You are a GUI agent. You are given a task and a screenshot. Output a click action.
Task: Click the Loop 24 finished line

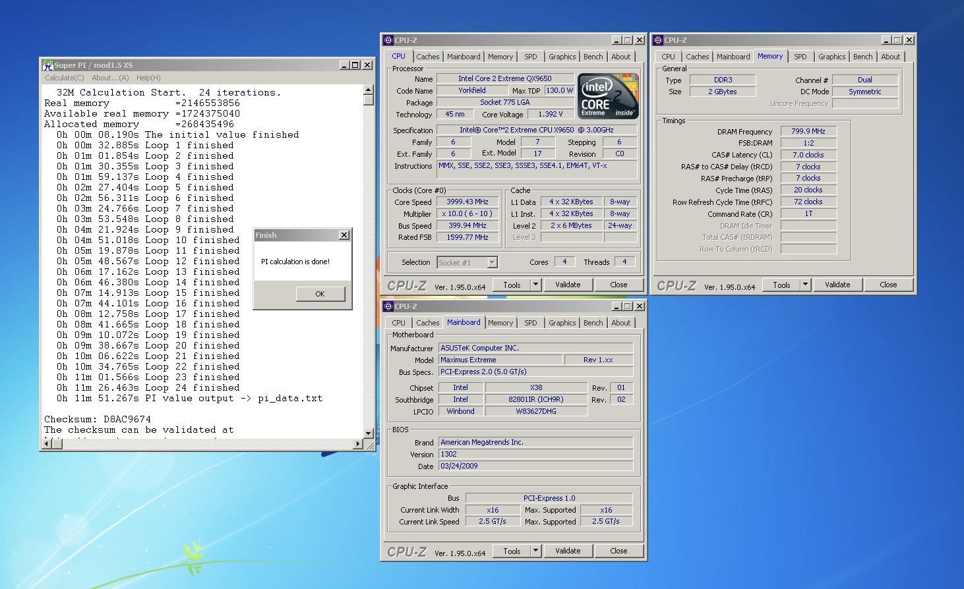(148, 387)
